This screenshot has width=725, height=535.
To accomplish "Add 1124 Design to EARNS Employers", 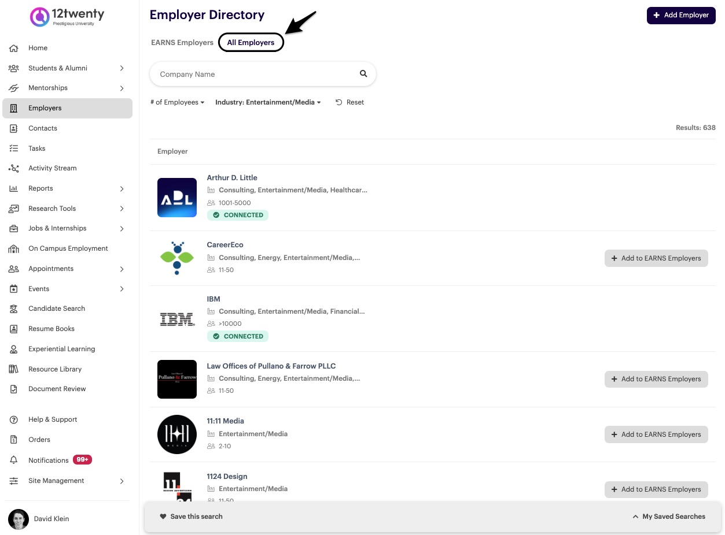I will tap(656, 489).
